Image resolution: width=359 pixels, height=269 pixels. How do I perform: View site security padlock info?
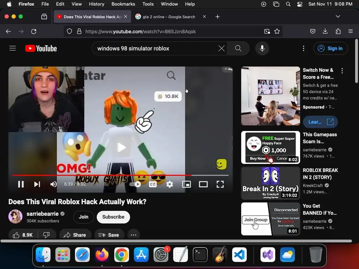click(79, 31)
